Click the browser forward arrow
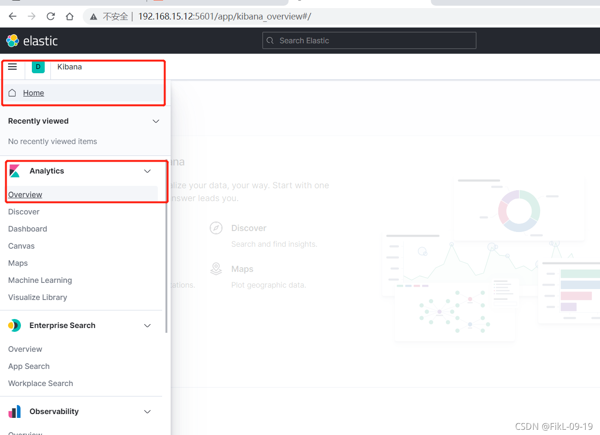The height and width of the screenshot is (435, 600). click(x=32, y=17)
